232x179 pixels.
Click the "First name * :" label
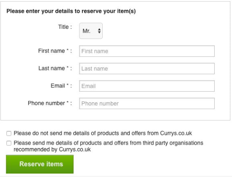point(55,51)
